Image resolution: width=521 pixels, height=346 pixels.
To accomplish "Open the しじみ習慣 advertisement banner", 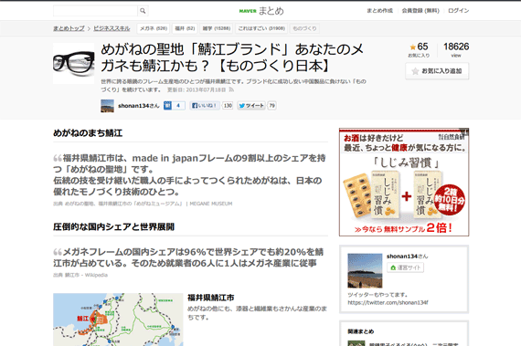I will point(404,182).
